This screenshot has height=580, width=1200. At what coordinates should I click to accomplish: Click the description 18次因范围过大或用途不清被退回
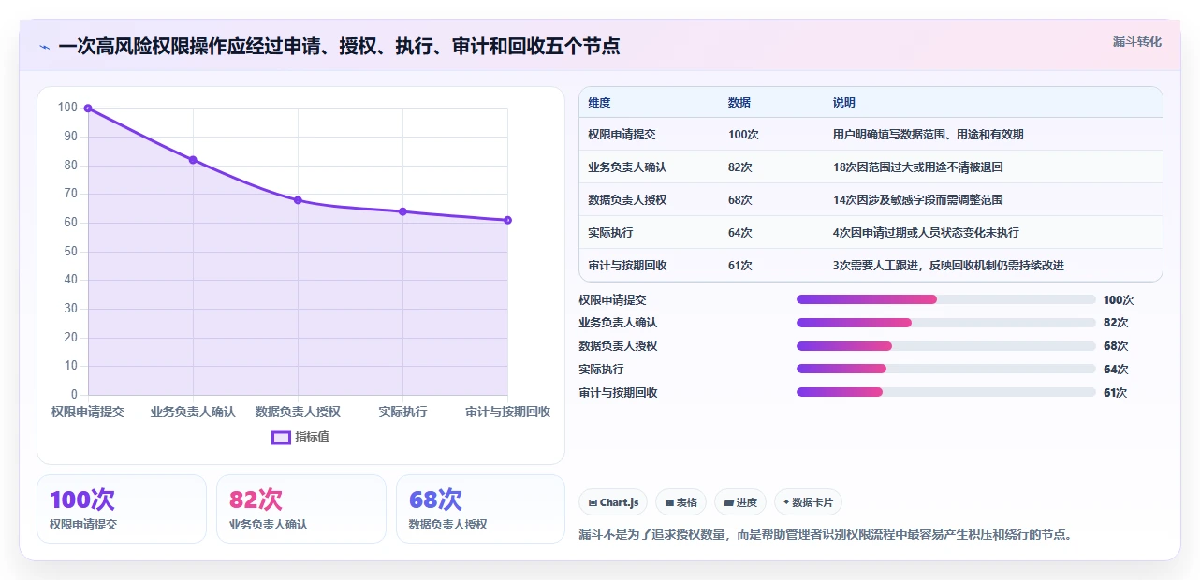pos(917,167)
